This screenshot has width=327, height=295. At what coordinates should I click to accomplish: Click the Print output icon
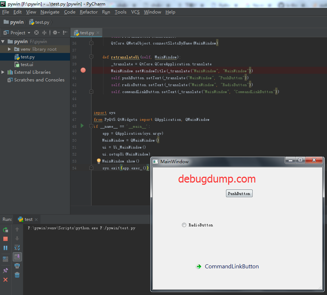(17, 266)
